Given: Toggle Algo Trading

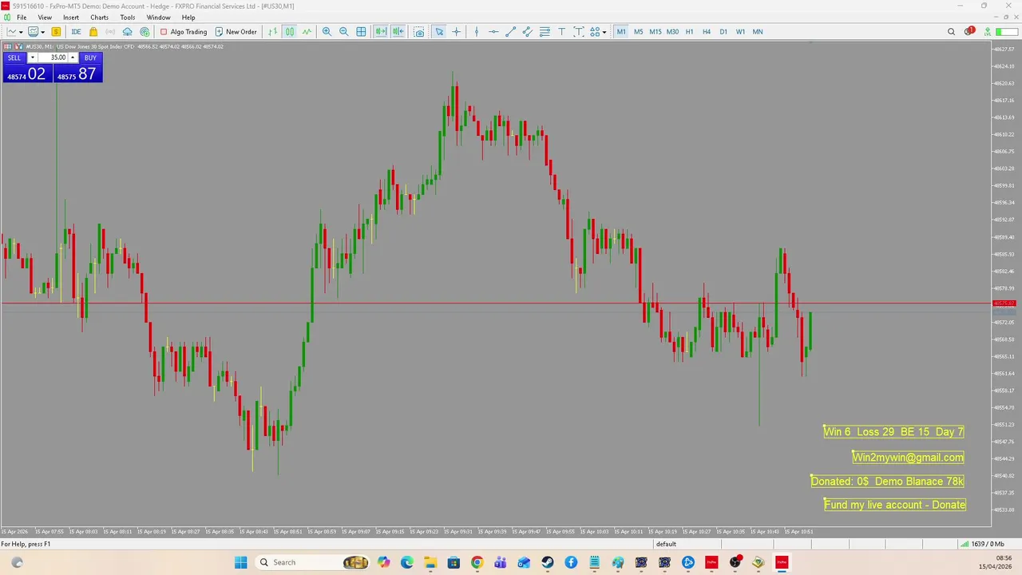Looking at the screenshot, I should [x=184, y=32].
